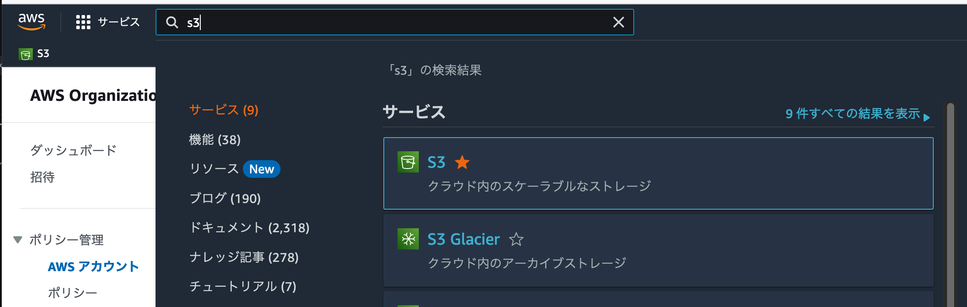Switch to the 機能 (38) results category
Viewport: 967px width, 307px height.
214,140
